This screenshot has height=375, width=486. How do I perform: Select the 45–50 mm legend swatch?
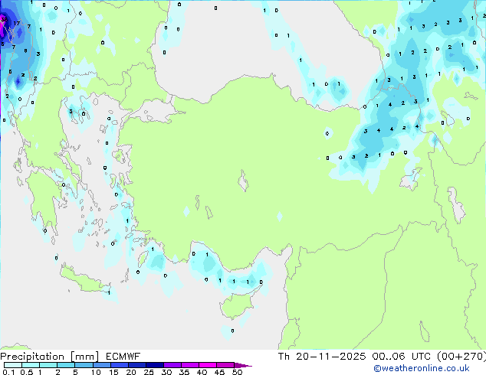225,365
